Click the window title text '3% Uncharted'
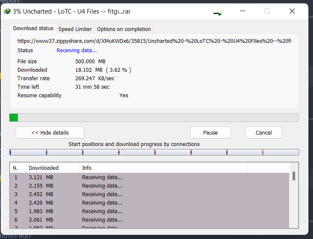The width and height of the screenshot is (313, 239). click(32, 11)
